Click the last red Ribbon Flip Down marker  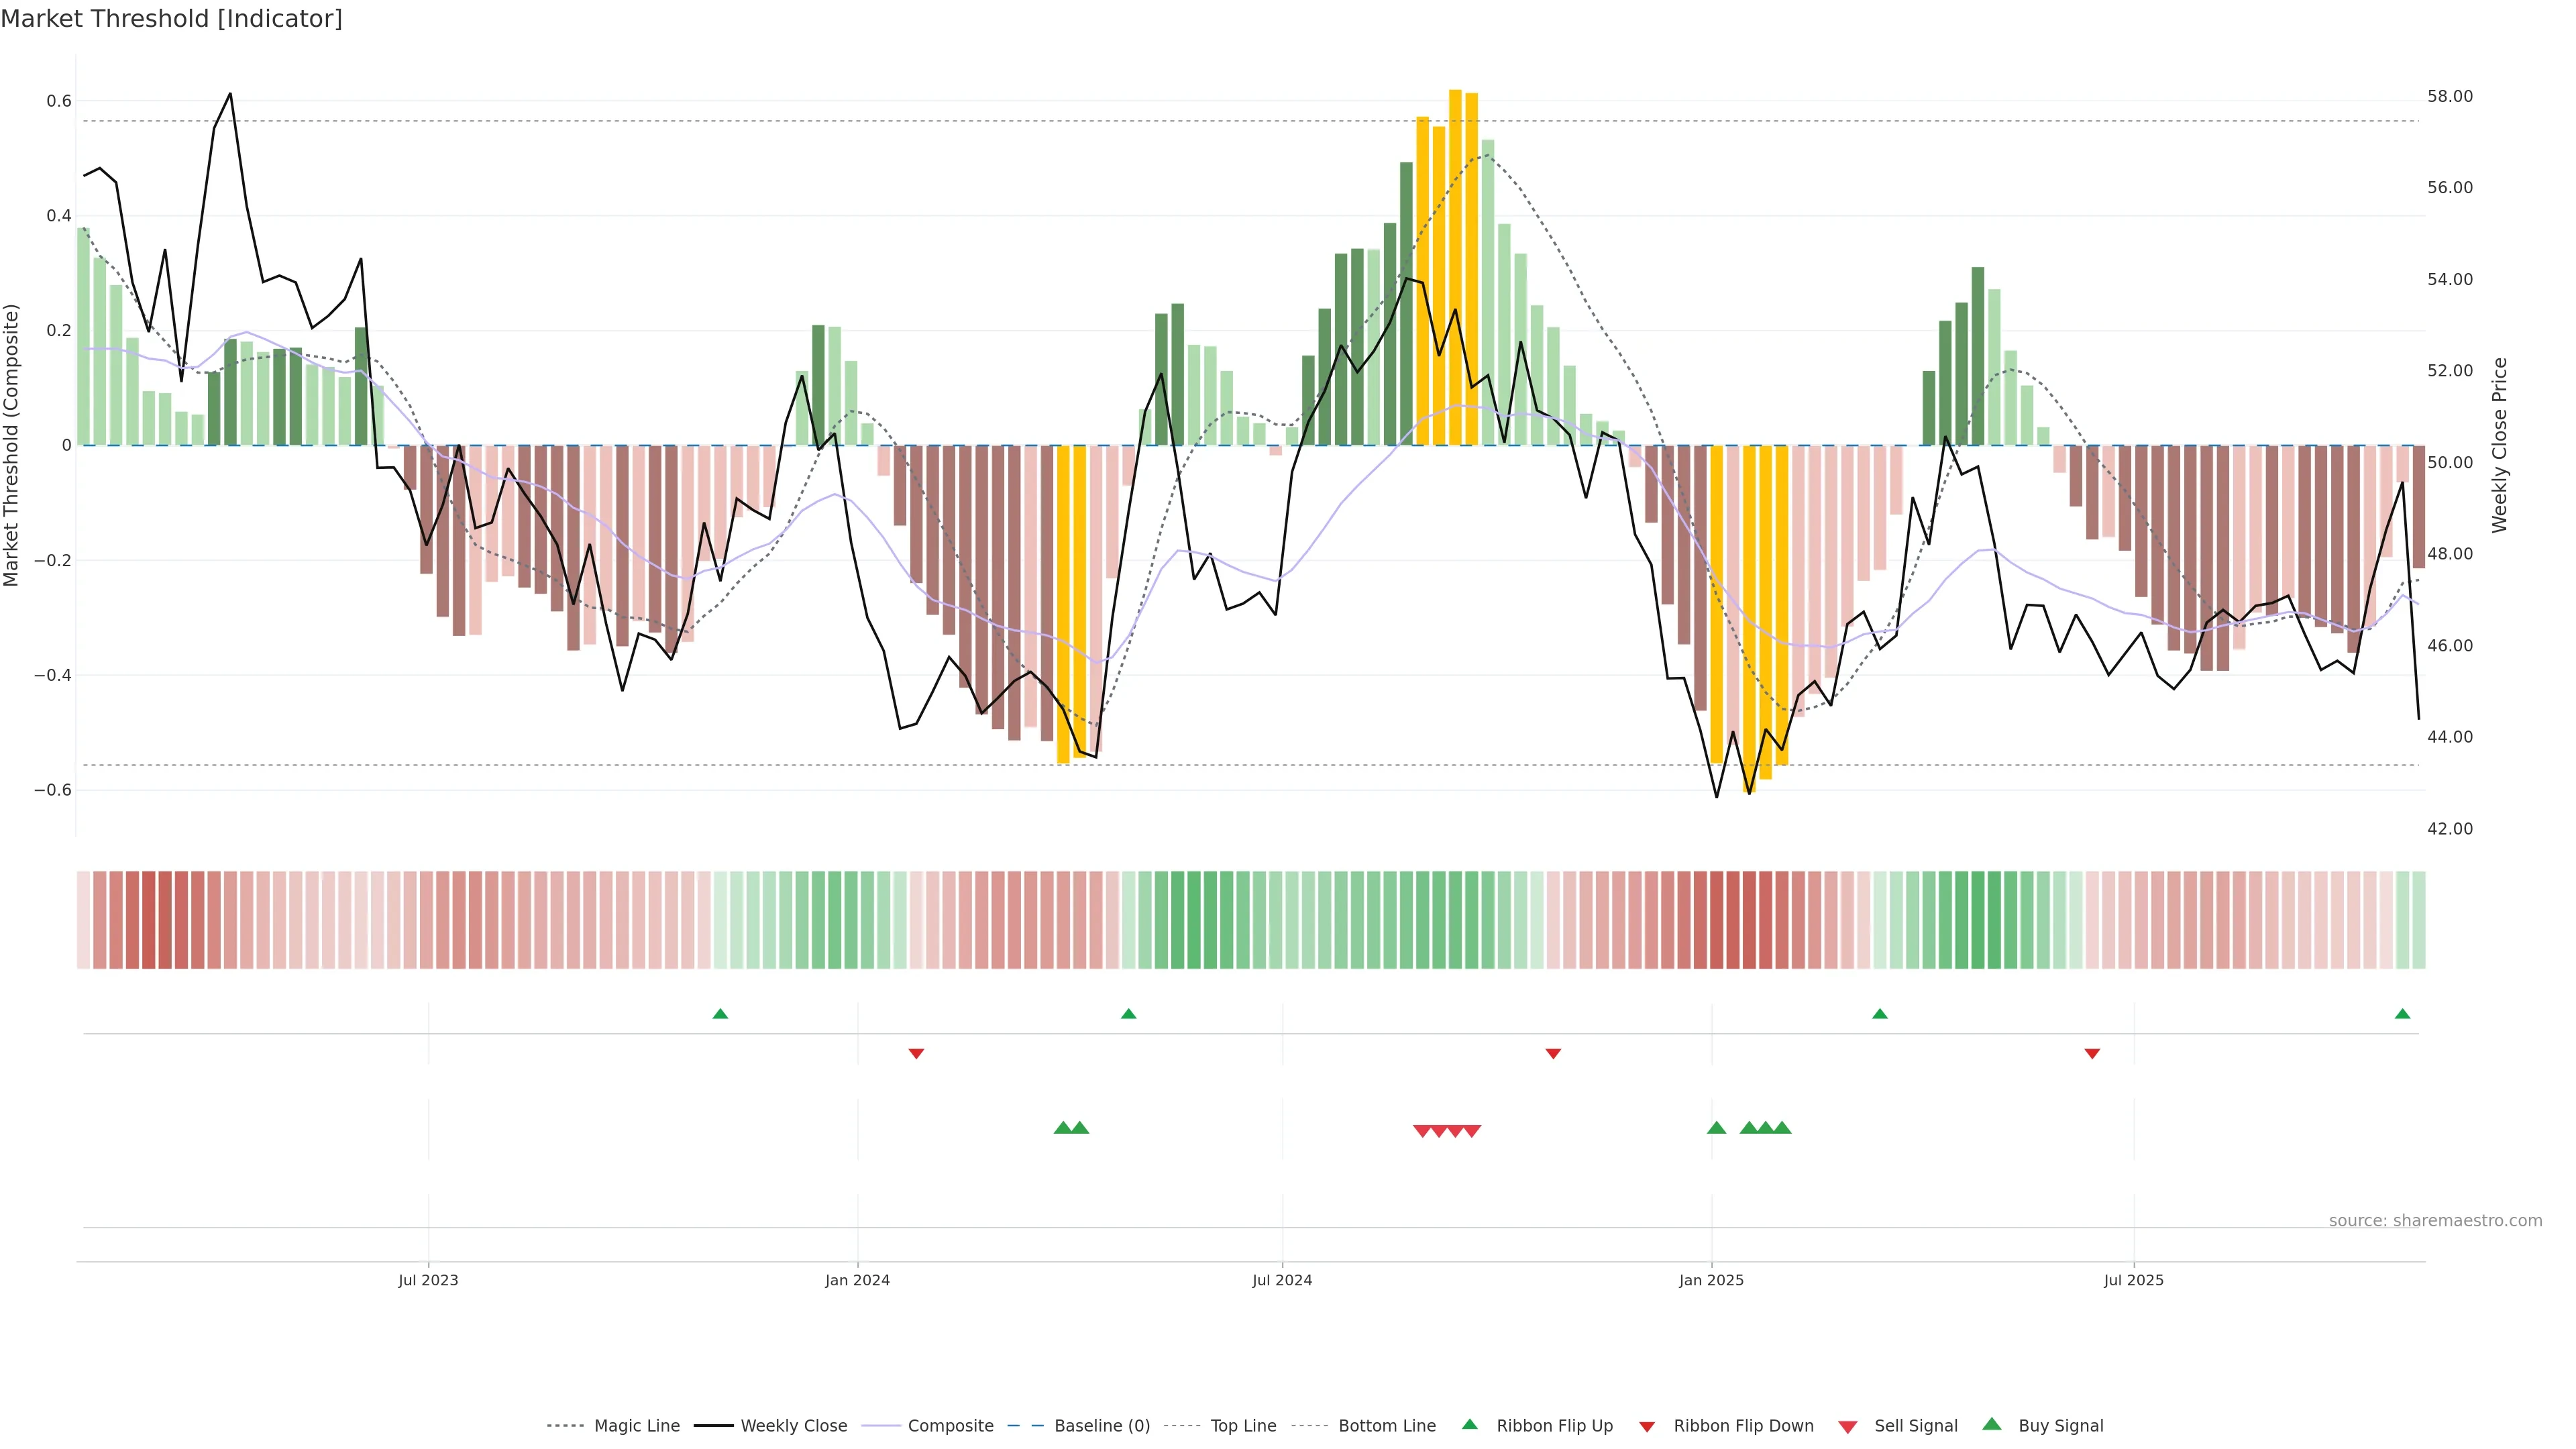click(x=2092, y=1053)
